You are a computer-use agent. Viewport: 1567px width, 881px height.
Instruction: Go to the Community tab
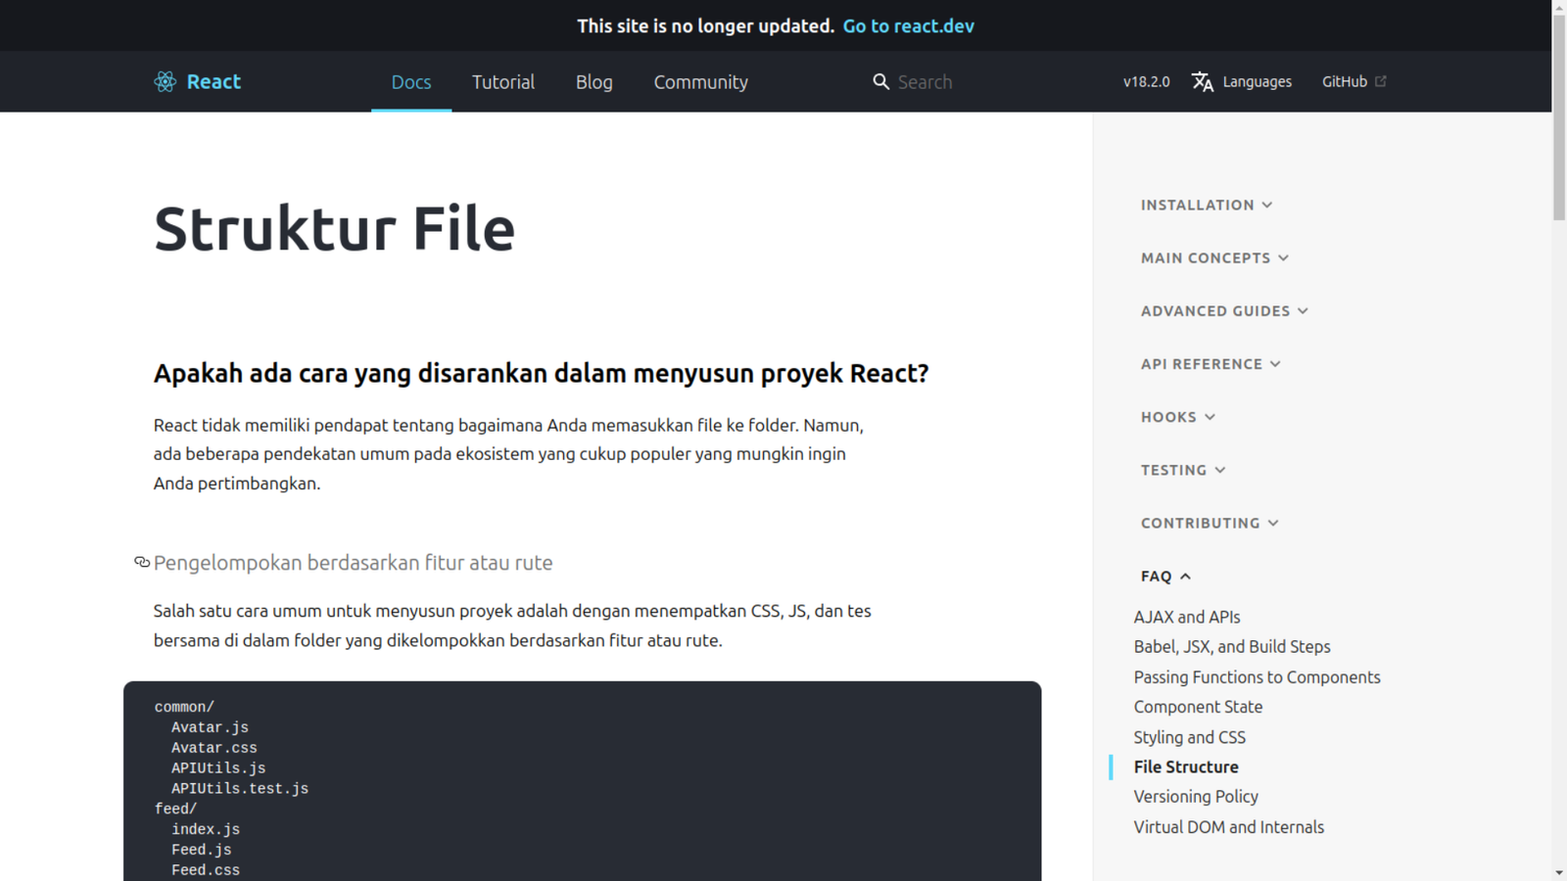tap(700, 82)
